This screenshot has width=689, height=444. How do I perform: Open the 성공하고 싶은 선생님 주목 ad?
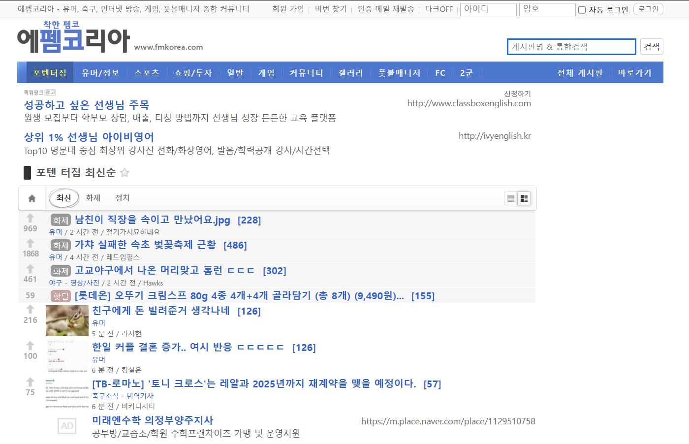coord(87,105)
